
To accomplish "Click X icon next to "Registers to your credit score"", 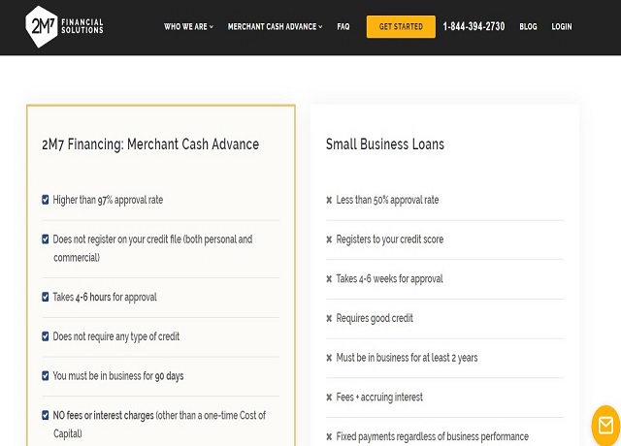I will pyautogui.click(x=329, y=239).
